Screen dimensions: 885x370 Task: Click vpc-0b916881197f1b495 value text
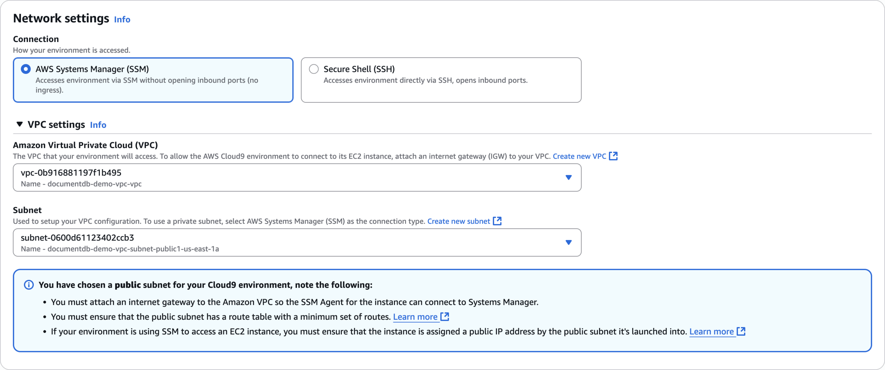pyautogui.click(x=71, y=172)
